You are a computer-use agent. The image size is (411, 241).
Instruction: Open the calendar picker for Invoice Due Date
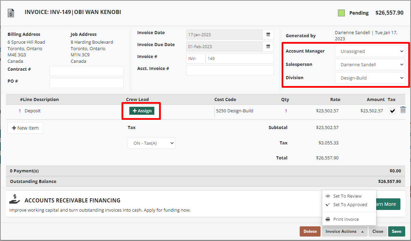pyautogui.click(x=268, y=46)
